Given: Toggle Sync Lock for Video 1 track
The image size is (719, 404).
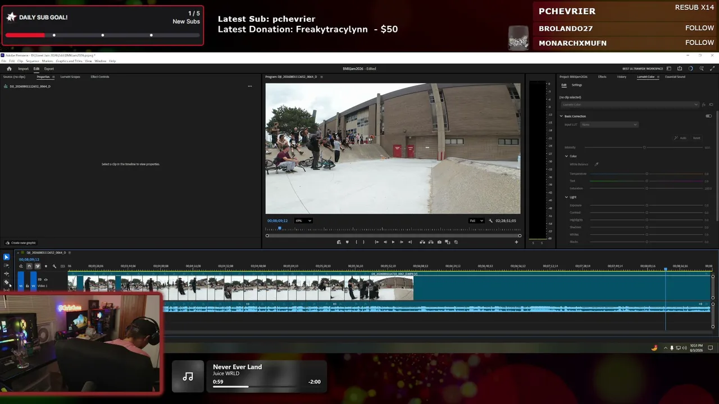Looking at the screenshot, I should (x=39, y=279).
